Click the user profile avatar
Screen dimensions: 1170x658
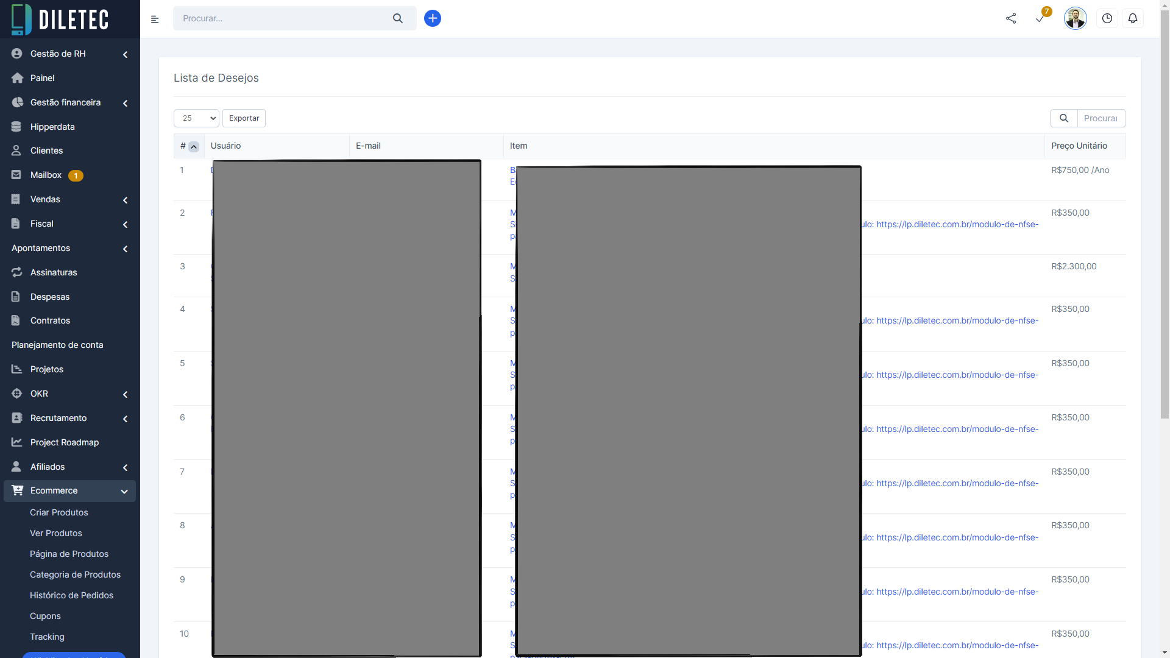click(1075, 18)
